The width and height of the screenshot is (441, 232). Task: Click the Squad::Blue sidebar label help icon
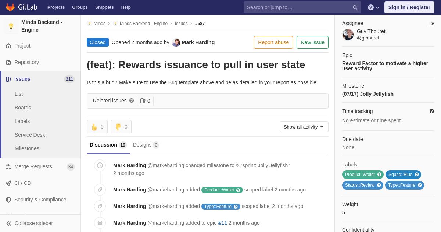[417, 175]
